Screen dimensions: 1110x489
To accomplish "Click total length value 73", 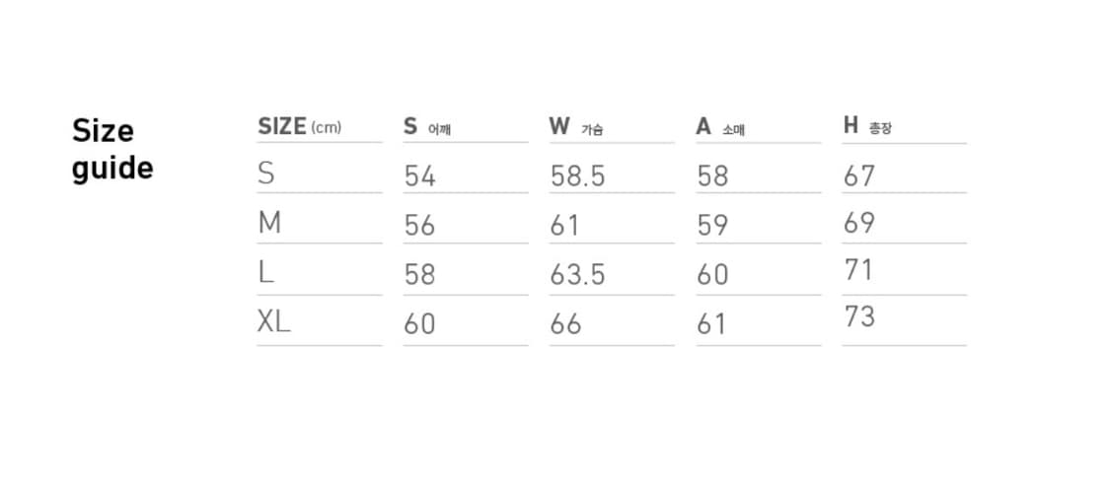I will (858, 317).
